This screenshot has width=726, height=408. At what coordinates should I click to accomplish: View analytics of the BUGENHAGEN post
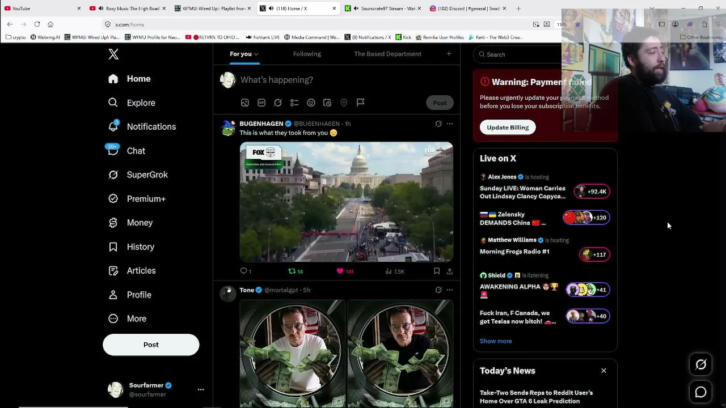395,271
